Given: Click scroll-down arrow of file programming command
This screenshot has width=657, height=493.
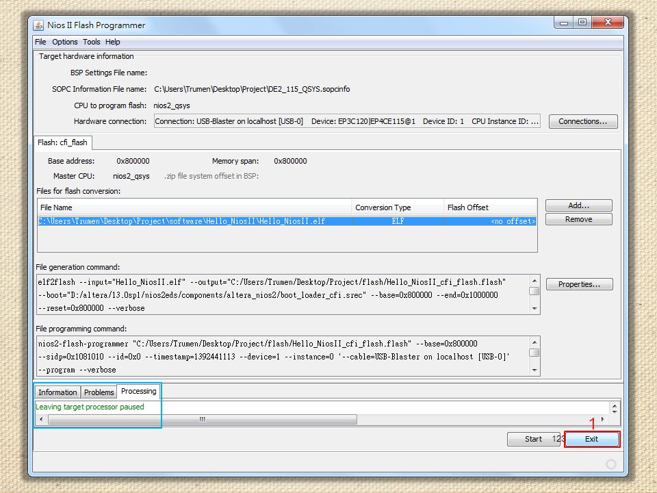Looking at the screenshot, I should pos(534,370).
